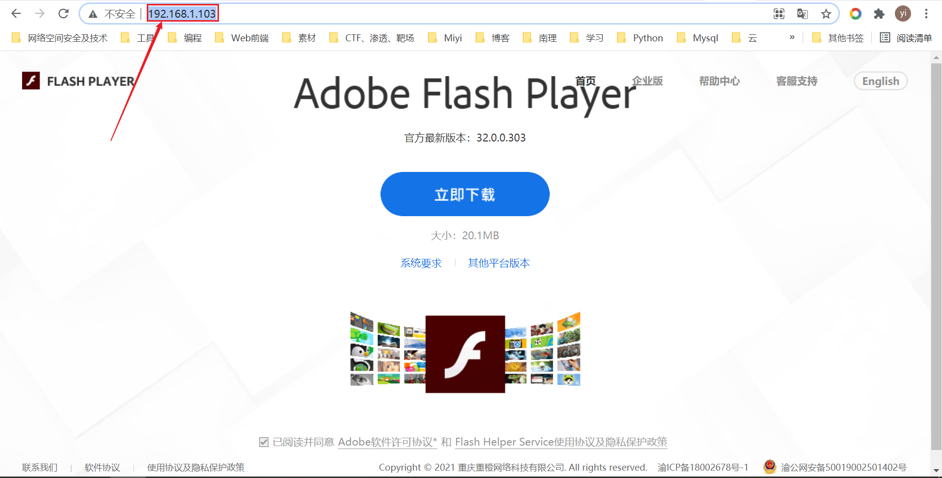The width and height of the screenshot is (942, 478).
Task: Open the 工具 bookmark folder
Action: [138, 38]
